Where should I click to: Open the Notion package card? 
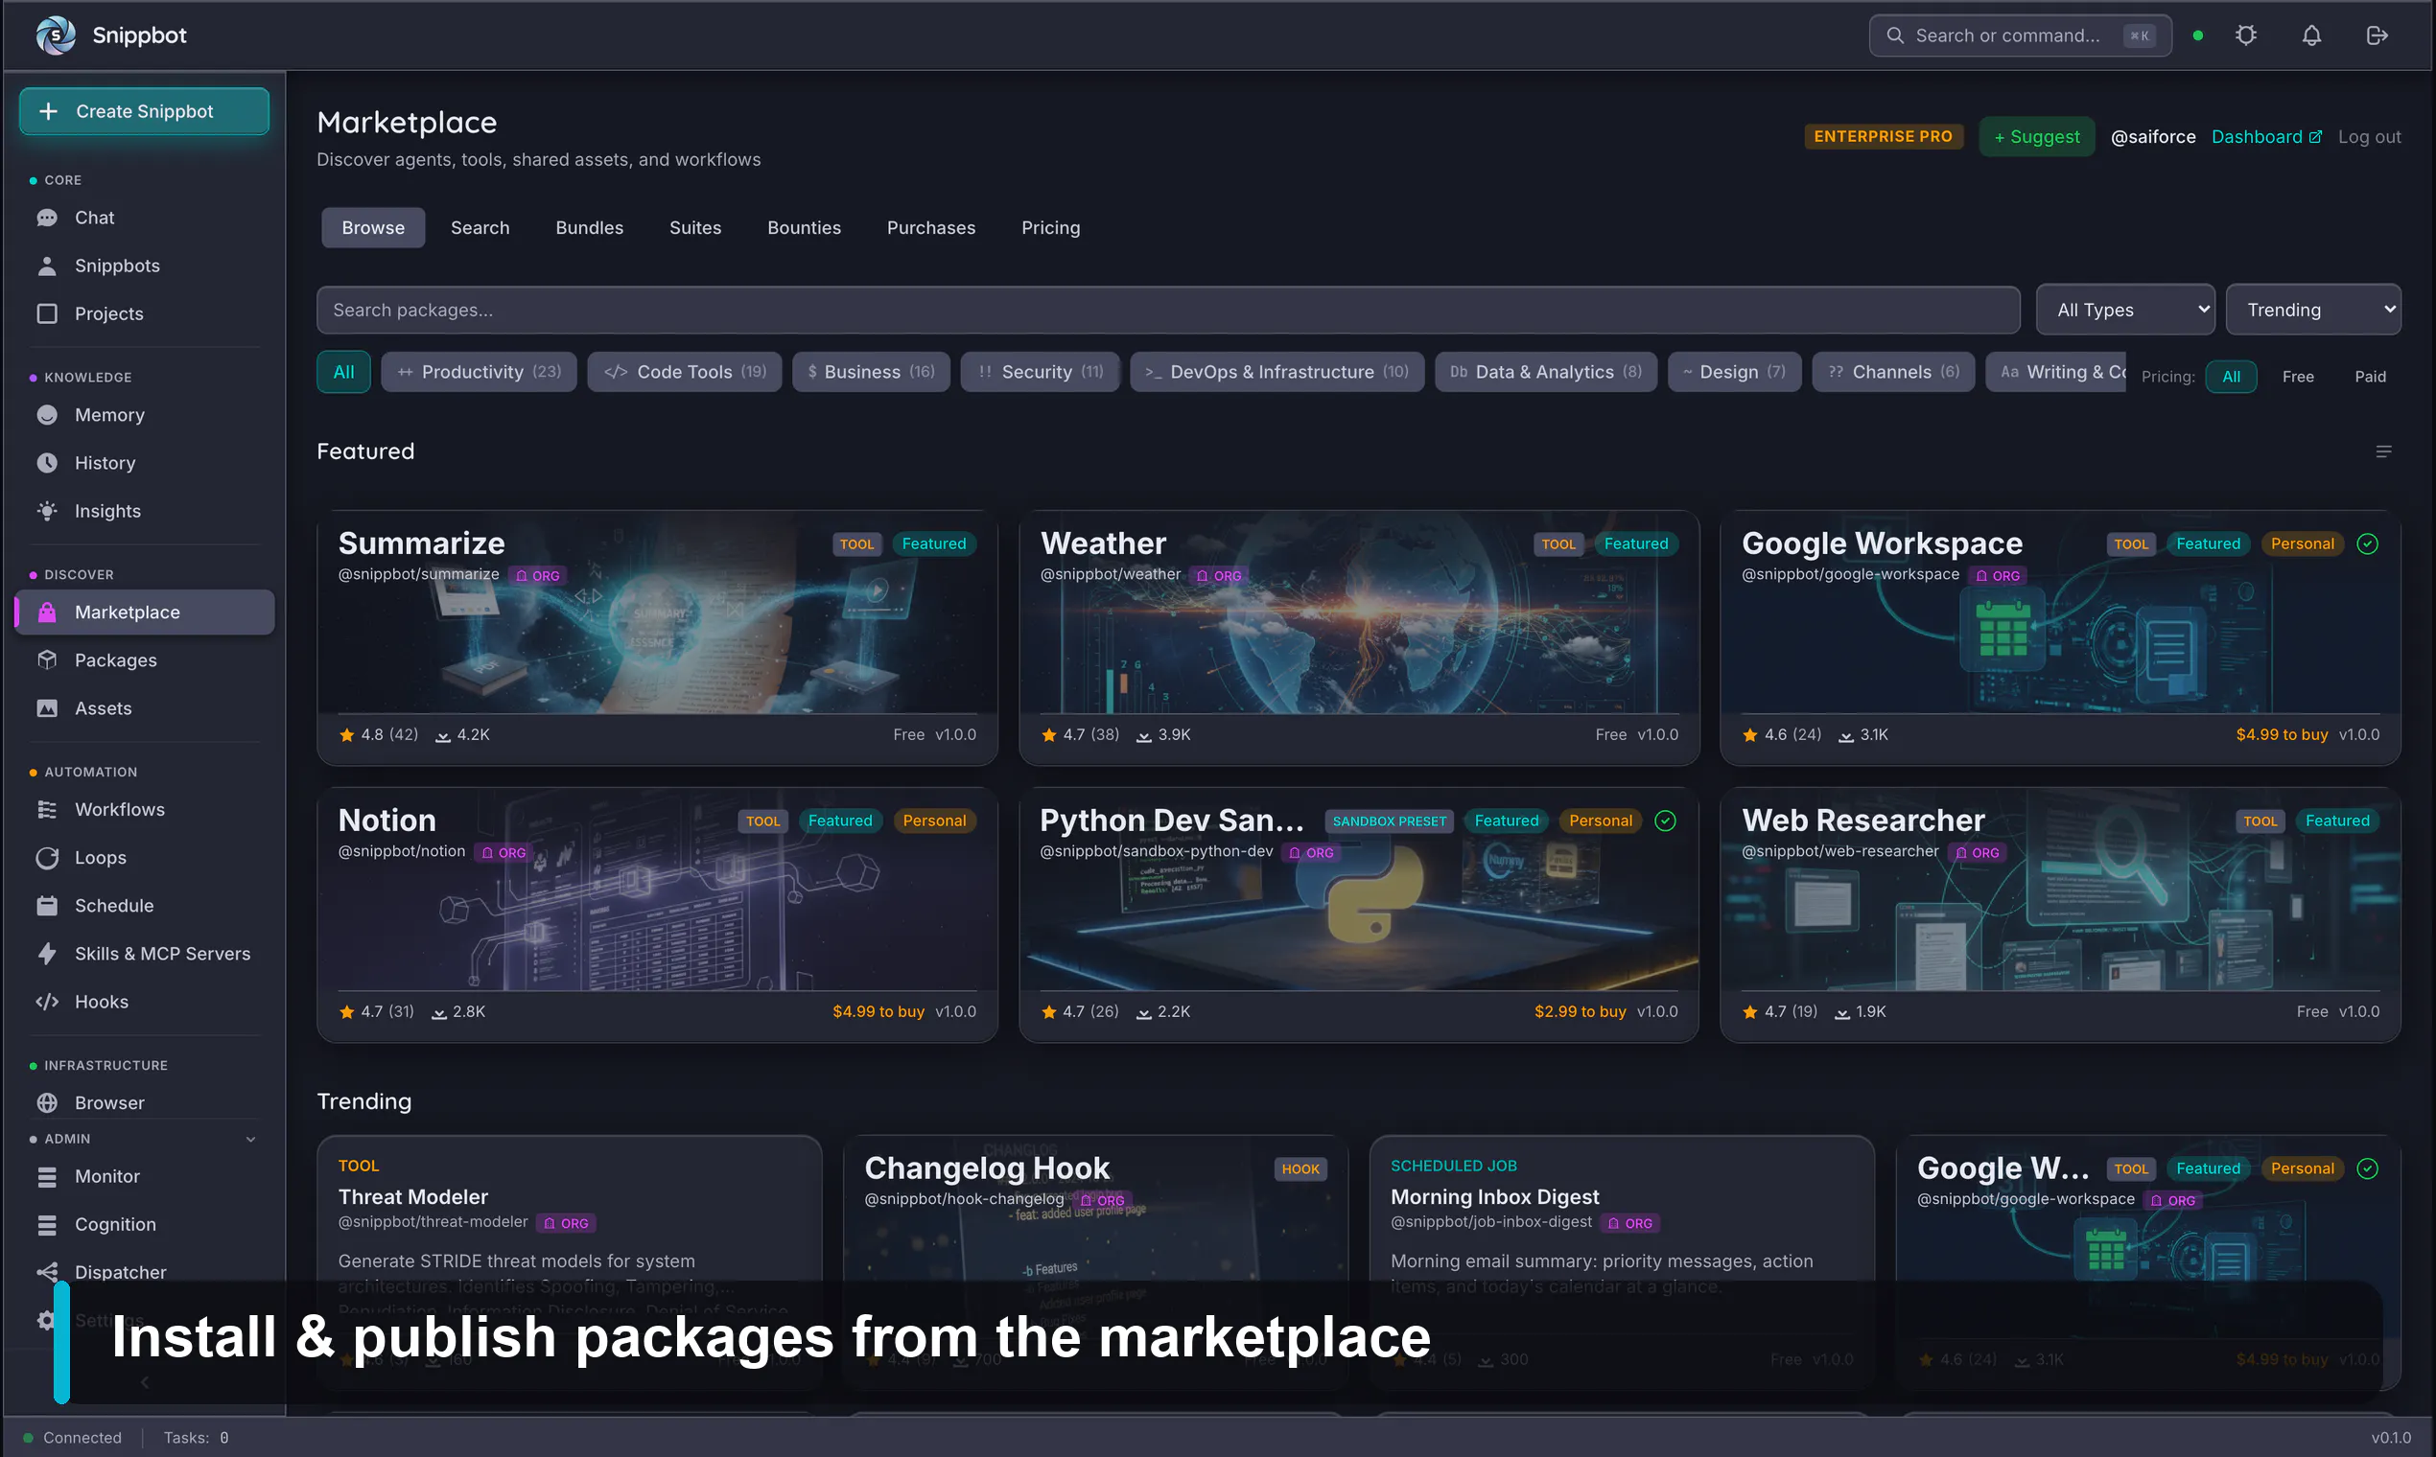point(657,915)
